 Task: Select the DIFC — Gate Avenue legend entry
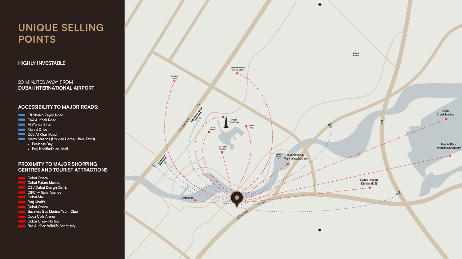tap(44, 192)
